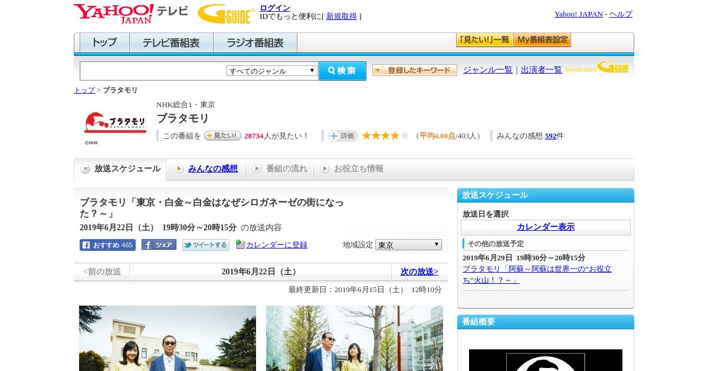
Task: Click the Syndicated G-Guide logo
Action: click(x=598, y=67)
